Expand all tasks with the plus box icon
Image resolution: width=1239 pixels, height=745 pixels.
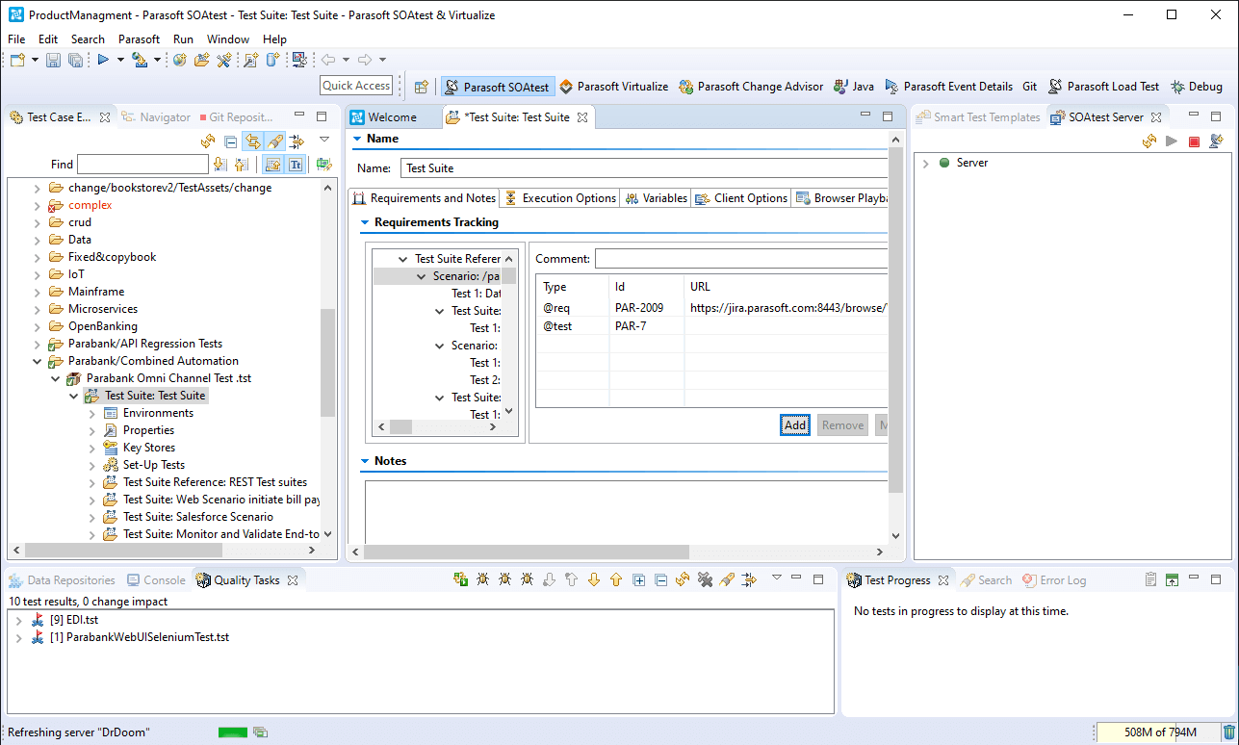pyautogui.click(x=638, y=579)
